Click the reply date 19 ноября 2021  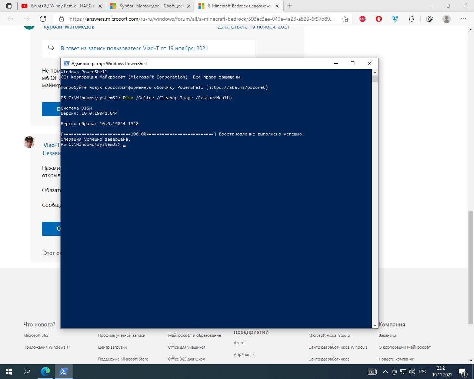pos(254,27)
